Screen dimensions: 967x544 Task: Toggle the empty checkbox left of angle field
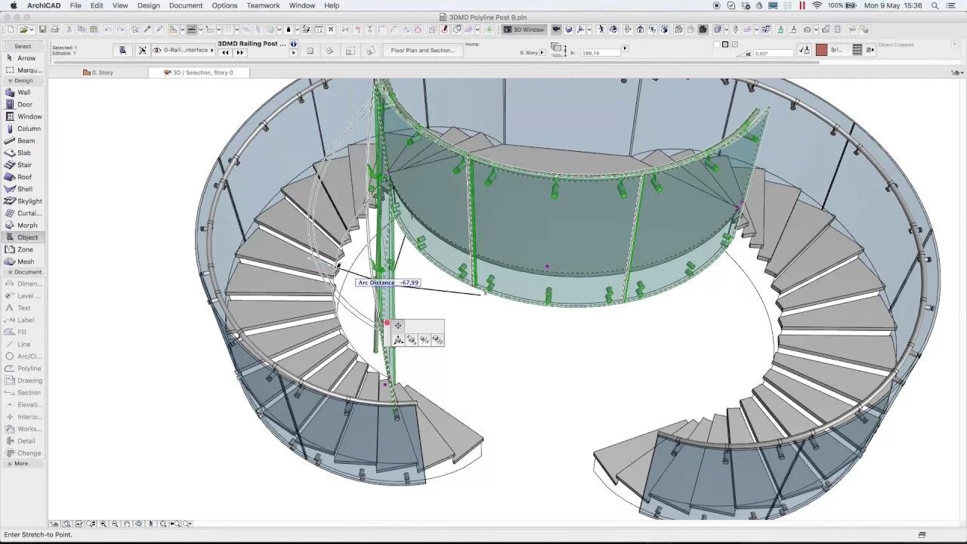tap(716, 45)
